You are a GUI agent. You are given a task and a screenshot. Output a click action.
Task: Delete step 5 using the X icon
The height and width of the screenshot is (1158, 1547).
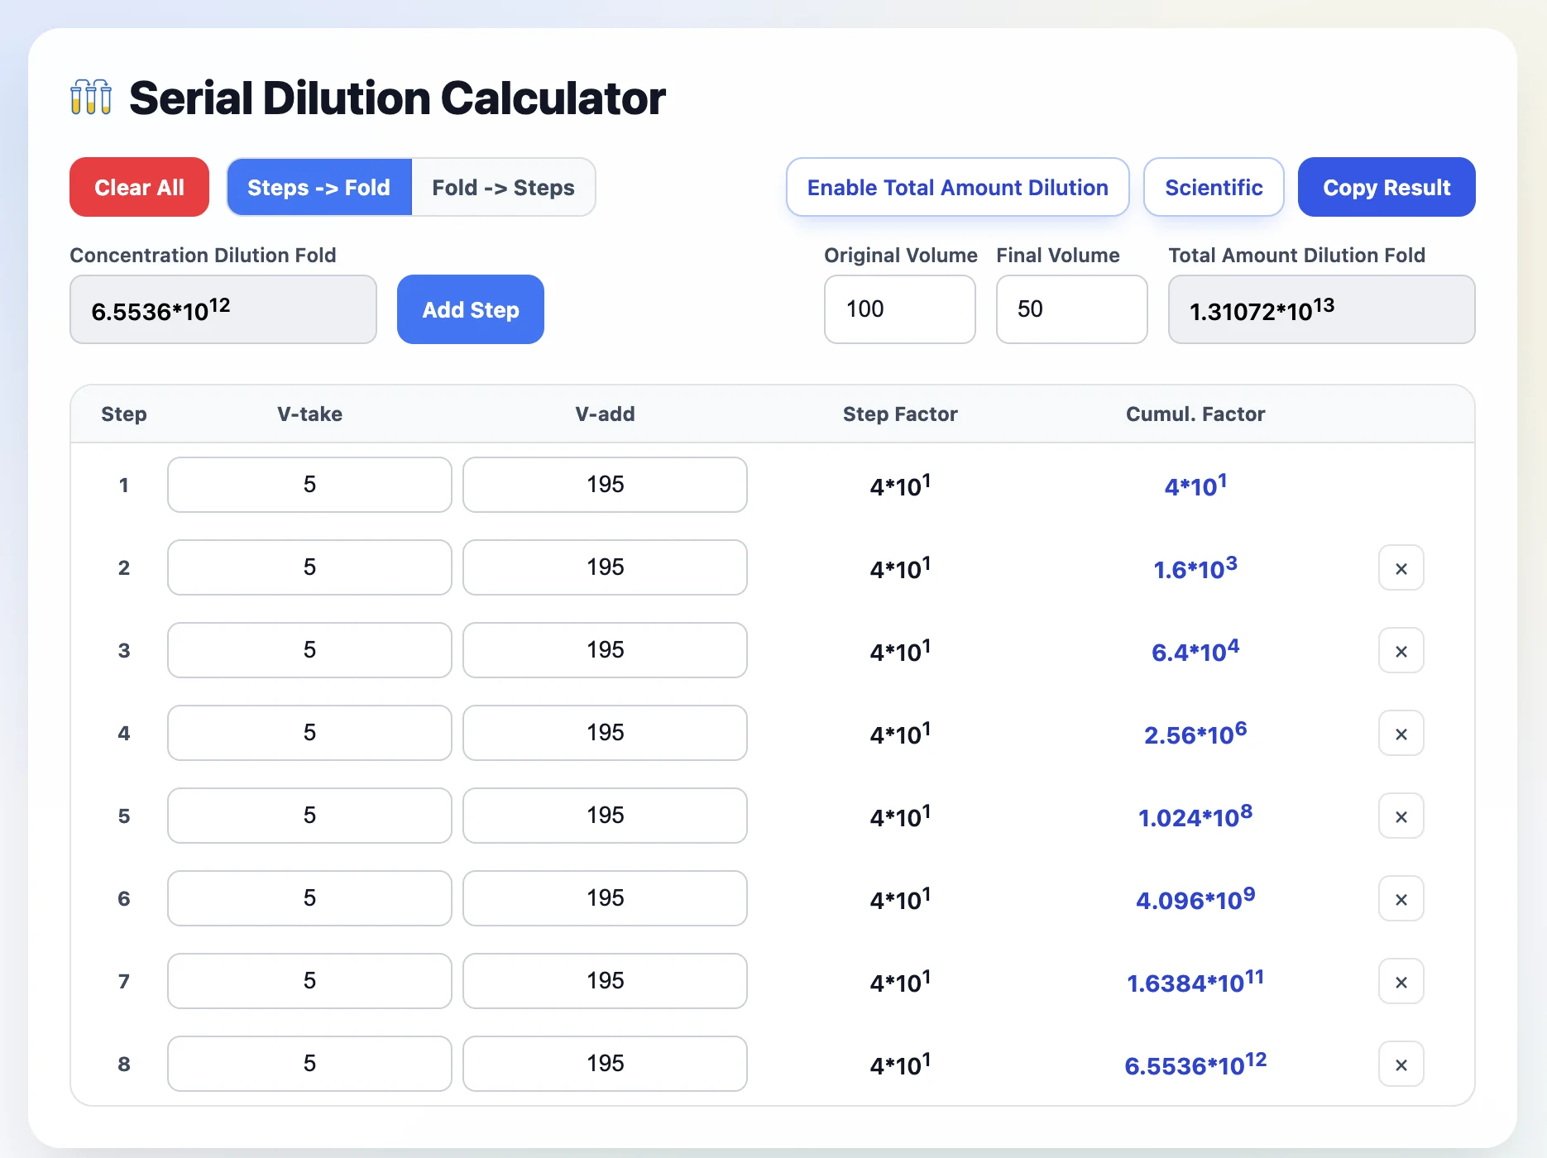[1401, 816]
